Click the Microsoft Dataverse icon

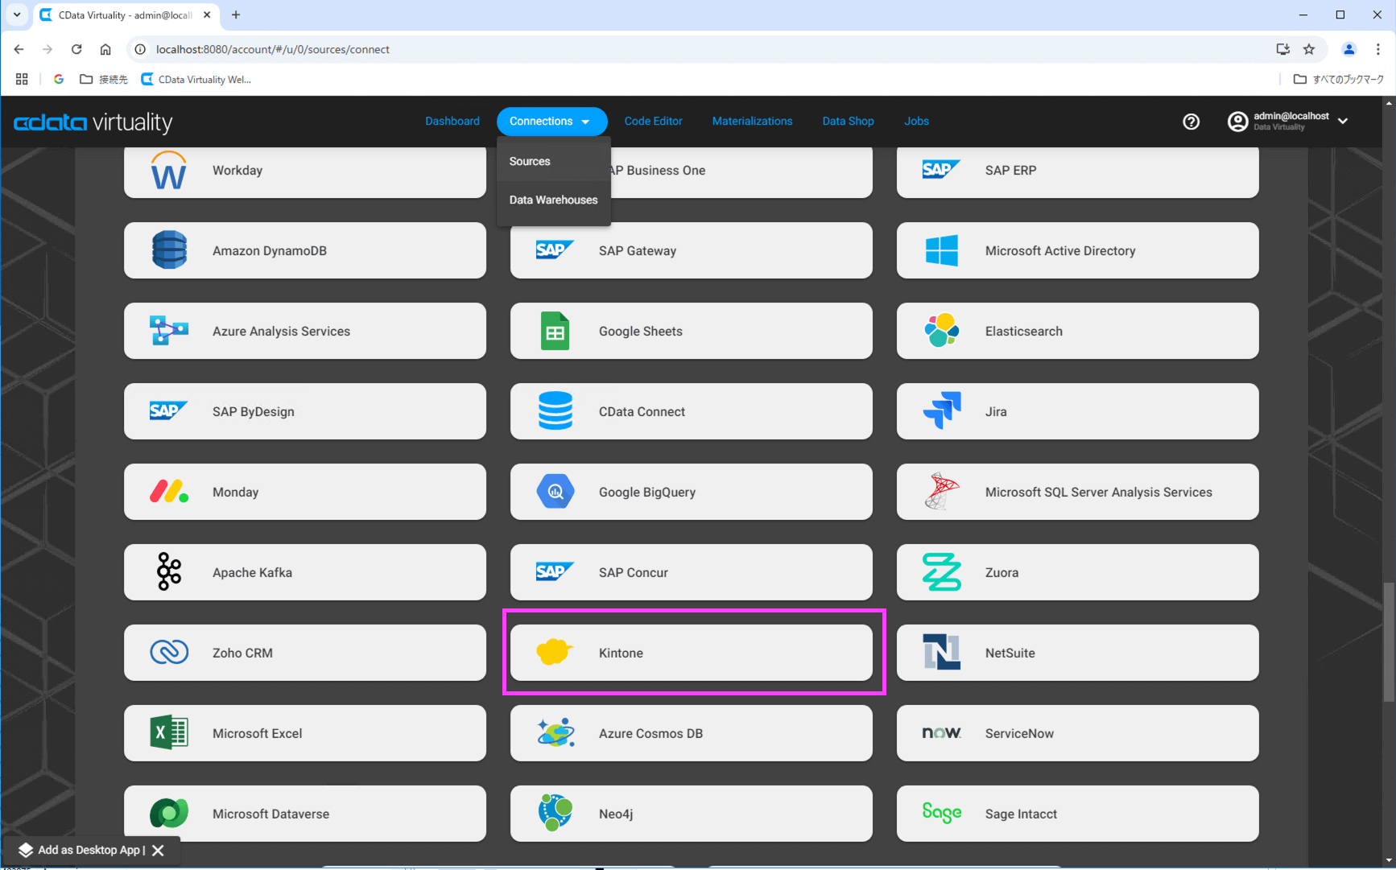(169, 813)
